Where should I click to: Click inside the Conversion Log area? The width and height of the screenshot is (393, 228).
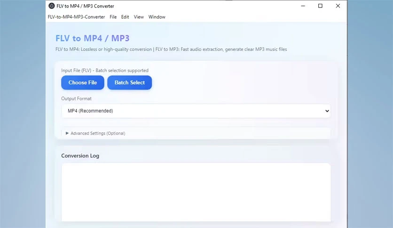[196, 192]
